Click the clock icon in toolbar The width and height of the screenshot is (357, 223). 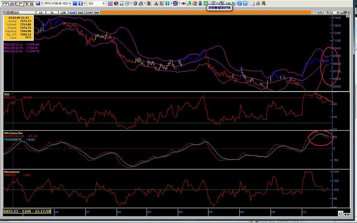click(x=127, y=3)
